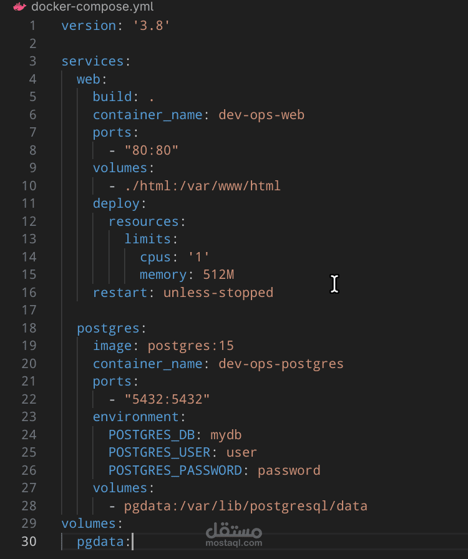Click the 'web' service key
The height and width of the screenshot is (559, 468).
point(90,79)
